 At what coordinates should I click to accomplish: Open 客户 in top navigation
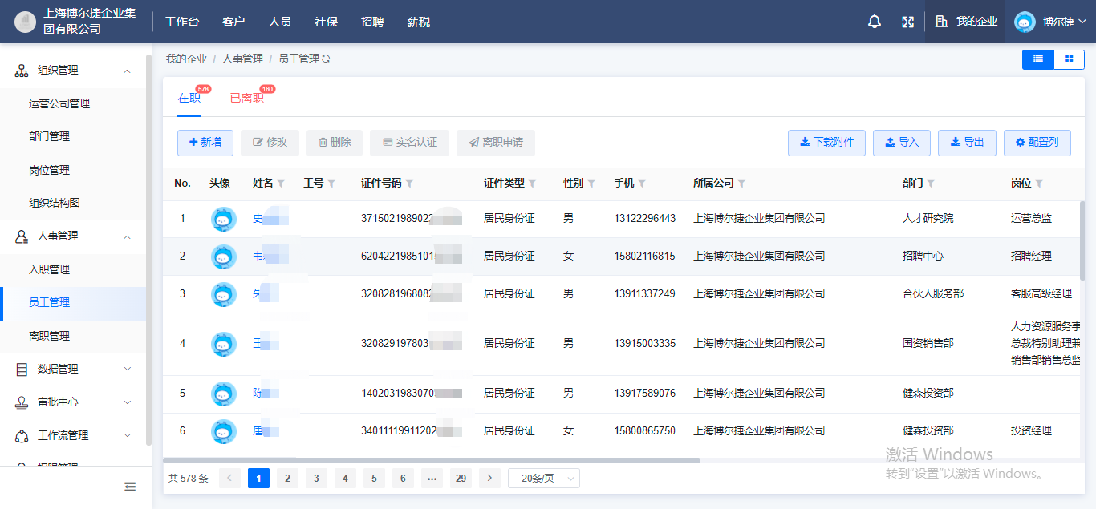(x=233, y=22)
